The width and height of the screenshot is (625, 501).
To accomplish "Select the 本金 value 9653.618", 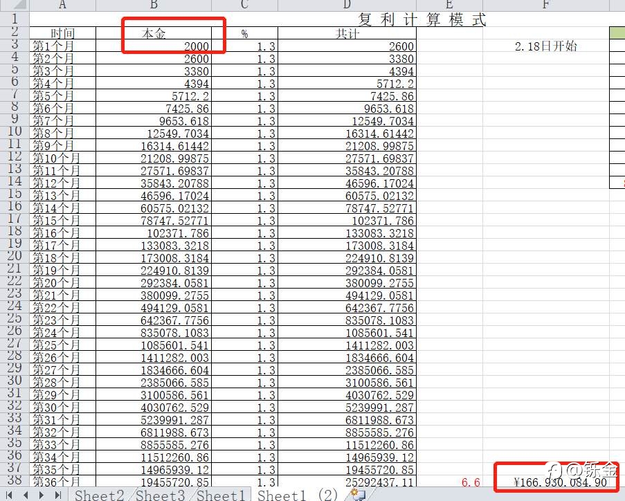I will 154,121.
